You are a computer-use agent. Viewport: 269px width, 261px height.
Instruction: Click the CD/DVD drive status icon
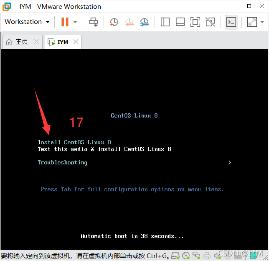click(x=186, y=256)
